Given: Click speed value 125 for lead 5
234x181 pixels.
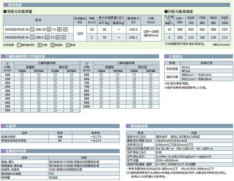Looking at the screenshot, I should coord(225,37).
